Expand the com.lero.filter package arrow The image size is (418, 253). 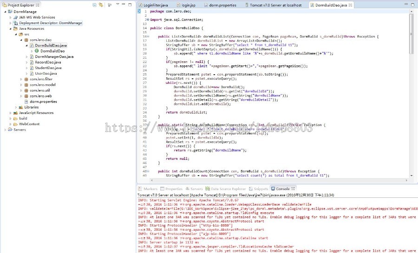(x=21, y=79)
